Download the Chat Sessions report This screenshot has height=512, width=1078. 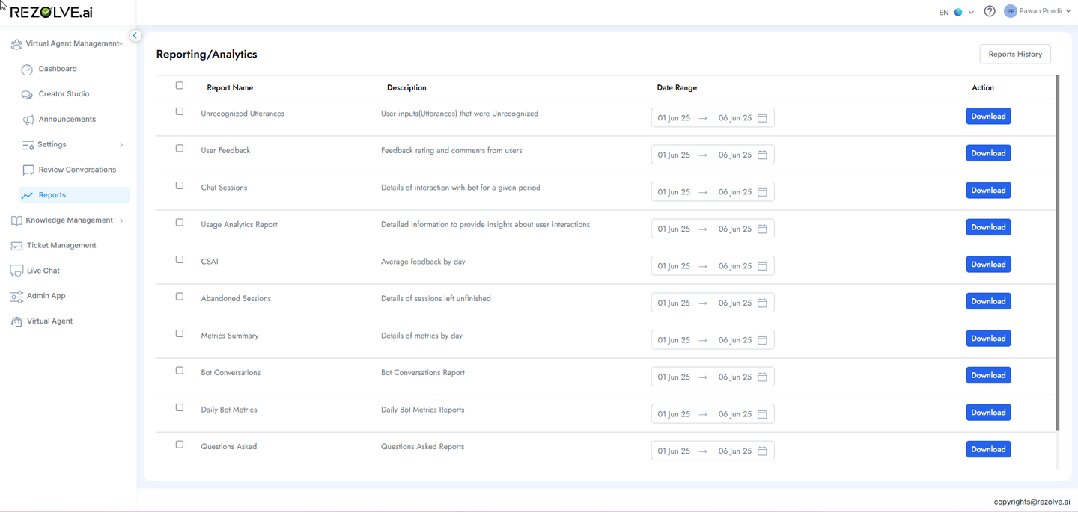coord(988,190)
